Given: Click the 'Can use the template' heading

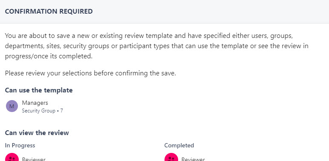Looking at the screenshot, I should point(39,90).
